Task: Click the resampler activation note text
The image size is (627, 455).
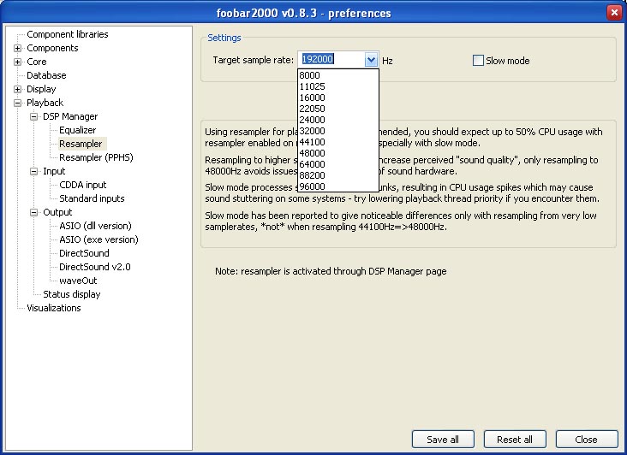Action: pyautogui.click(x=331, y=271)
